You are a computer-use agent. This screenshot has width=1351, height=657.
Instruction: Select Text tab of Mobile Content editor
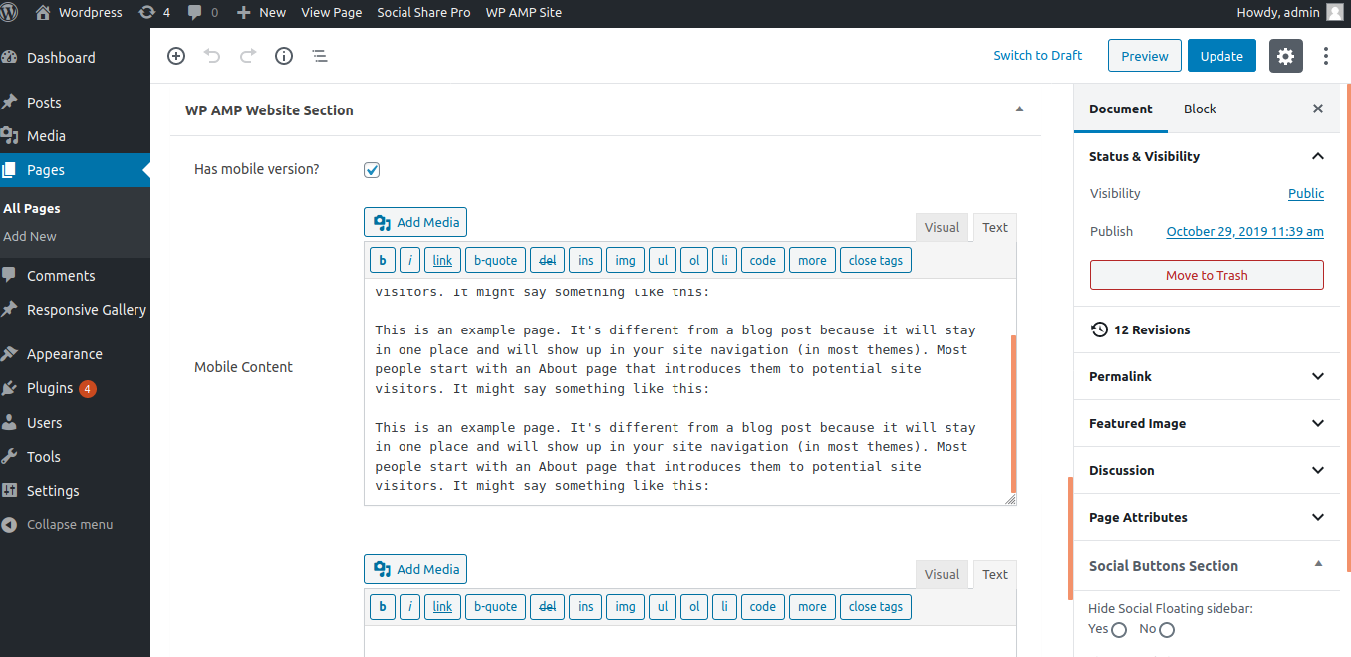point(995,227)
